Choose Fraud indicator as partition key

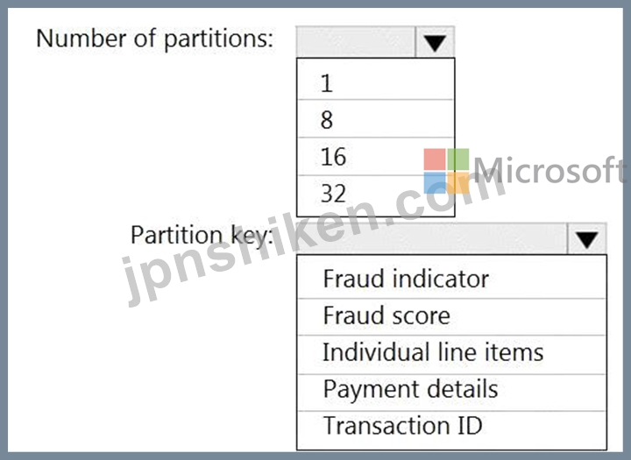451,278
